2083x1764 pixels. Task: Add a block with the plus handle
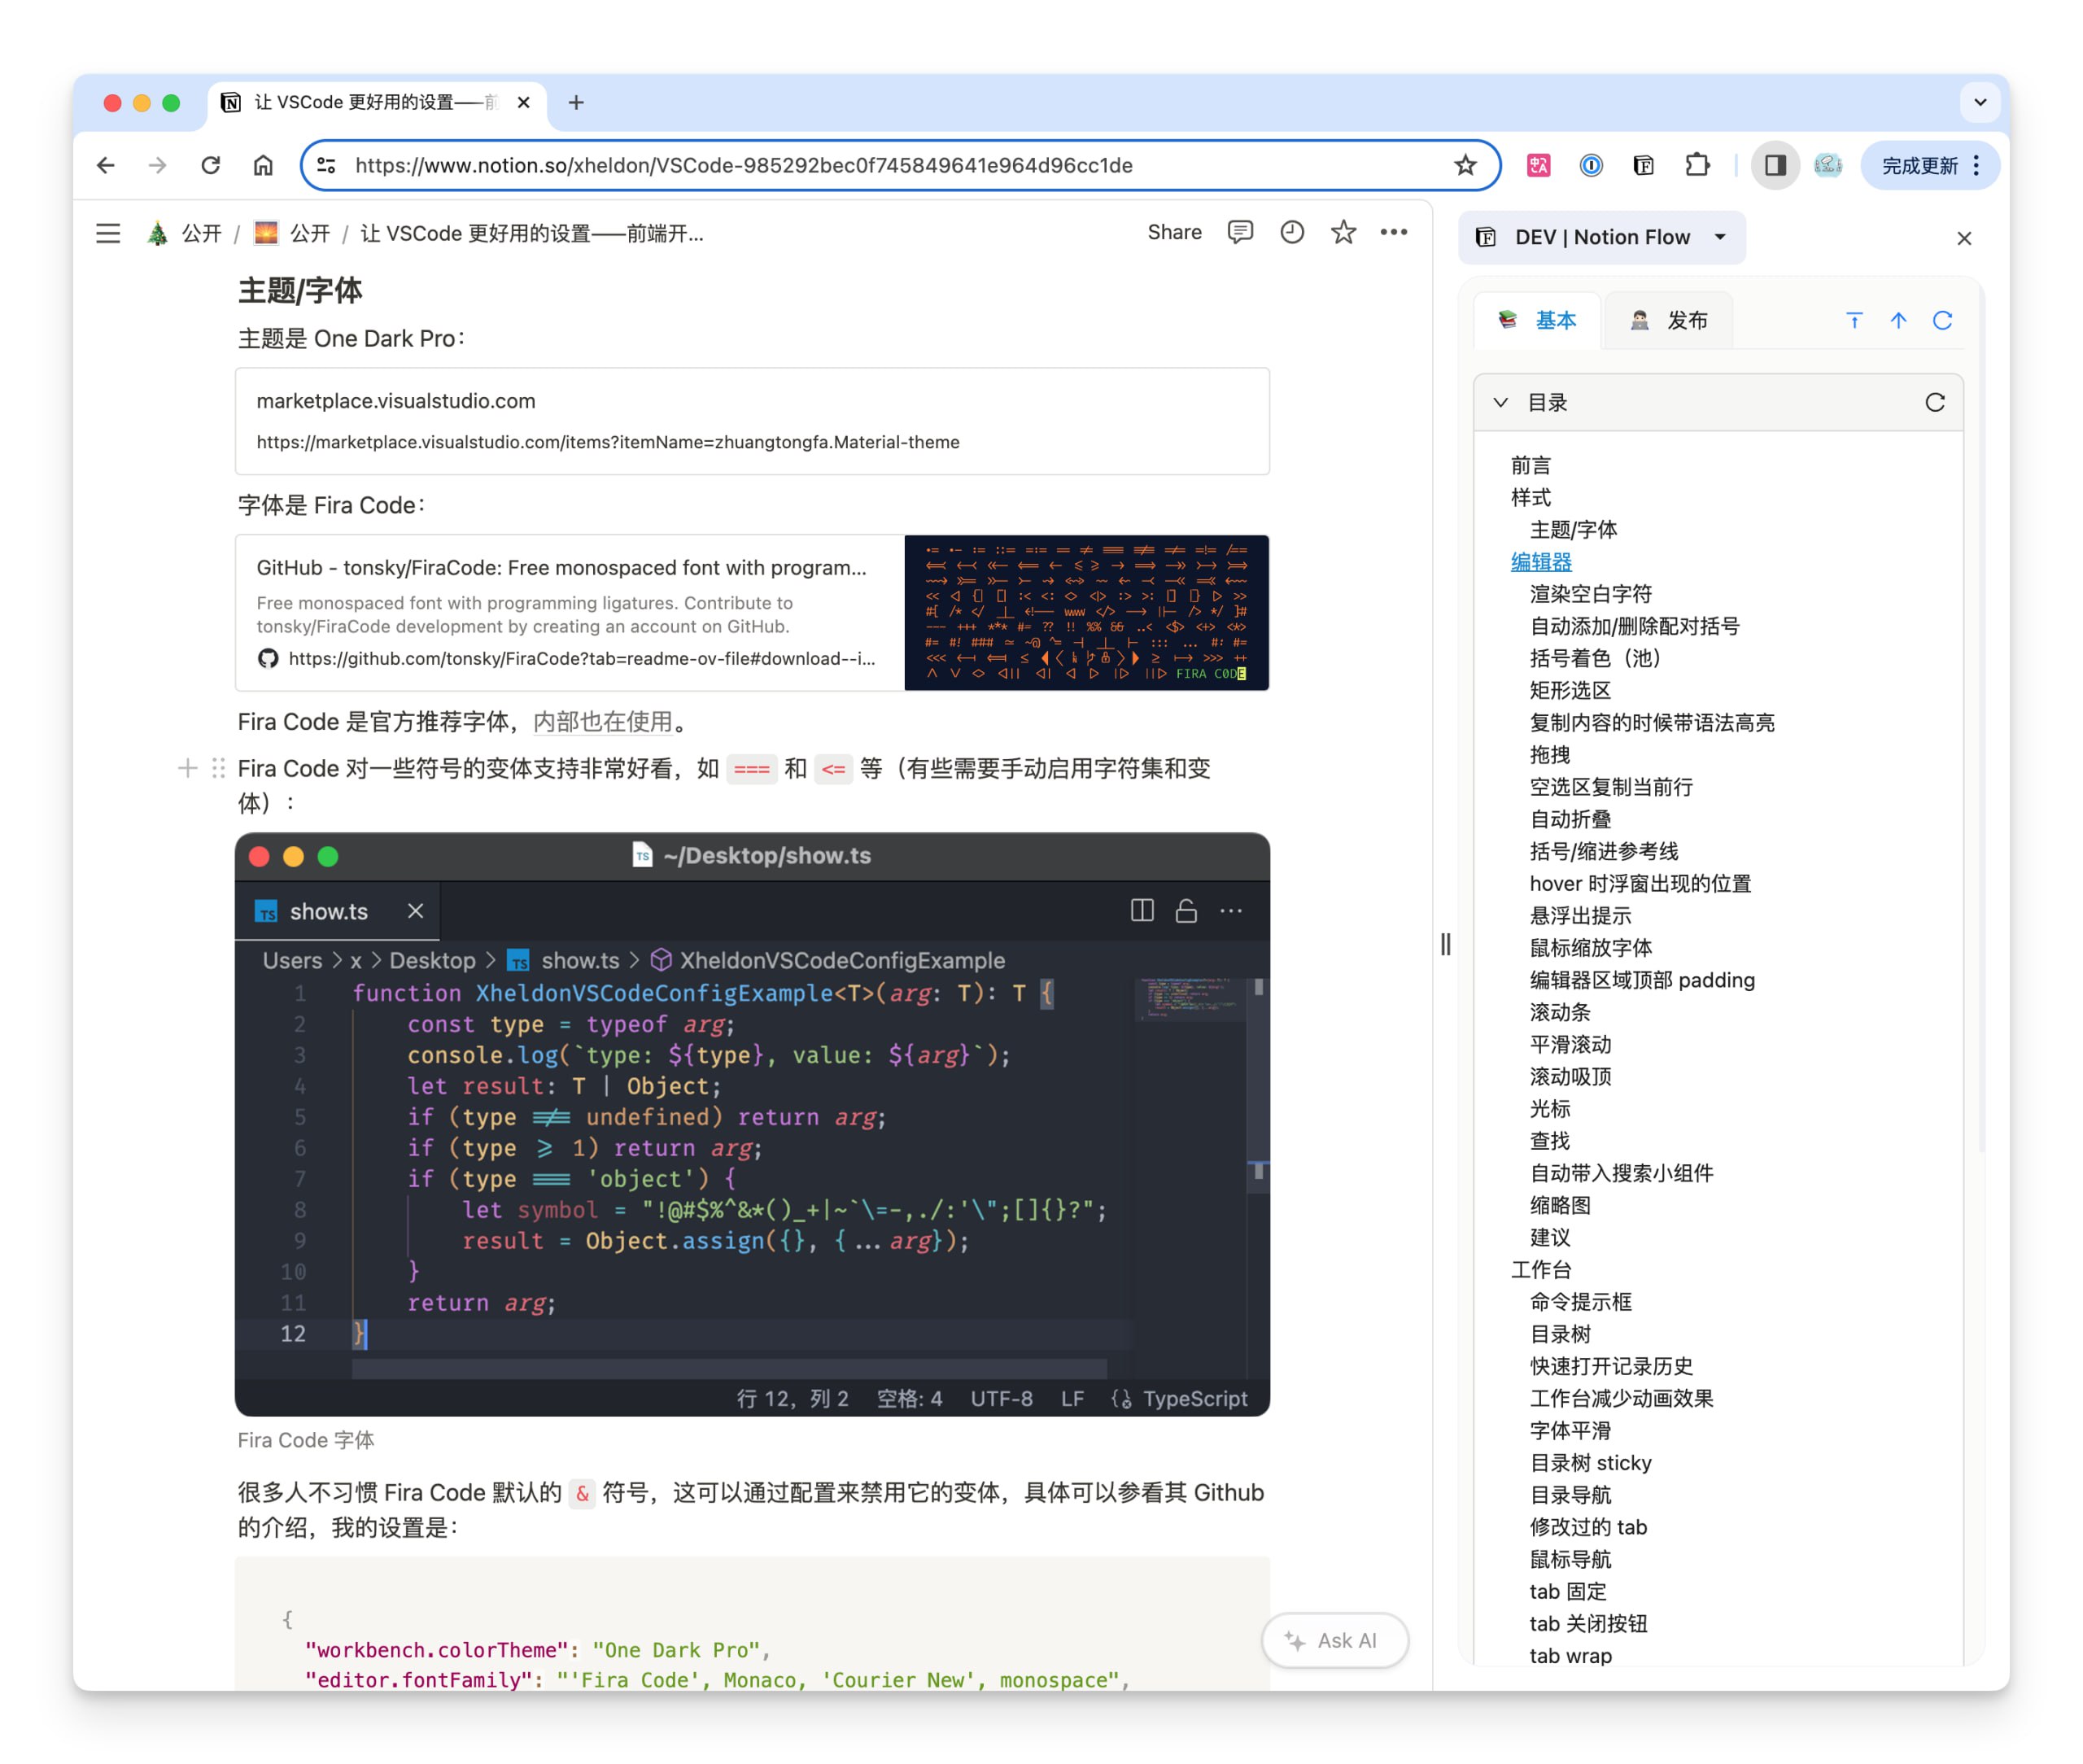187,769
